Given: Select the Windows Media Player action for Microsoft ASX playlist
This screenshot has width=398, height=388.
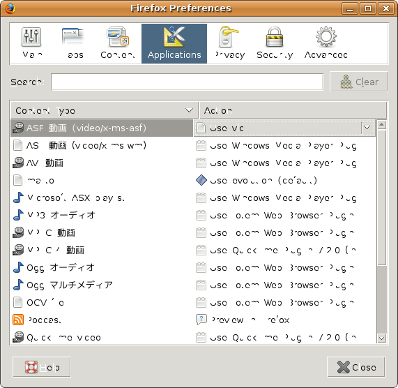Looking at the screenshot, I should coord(283,198).
